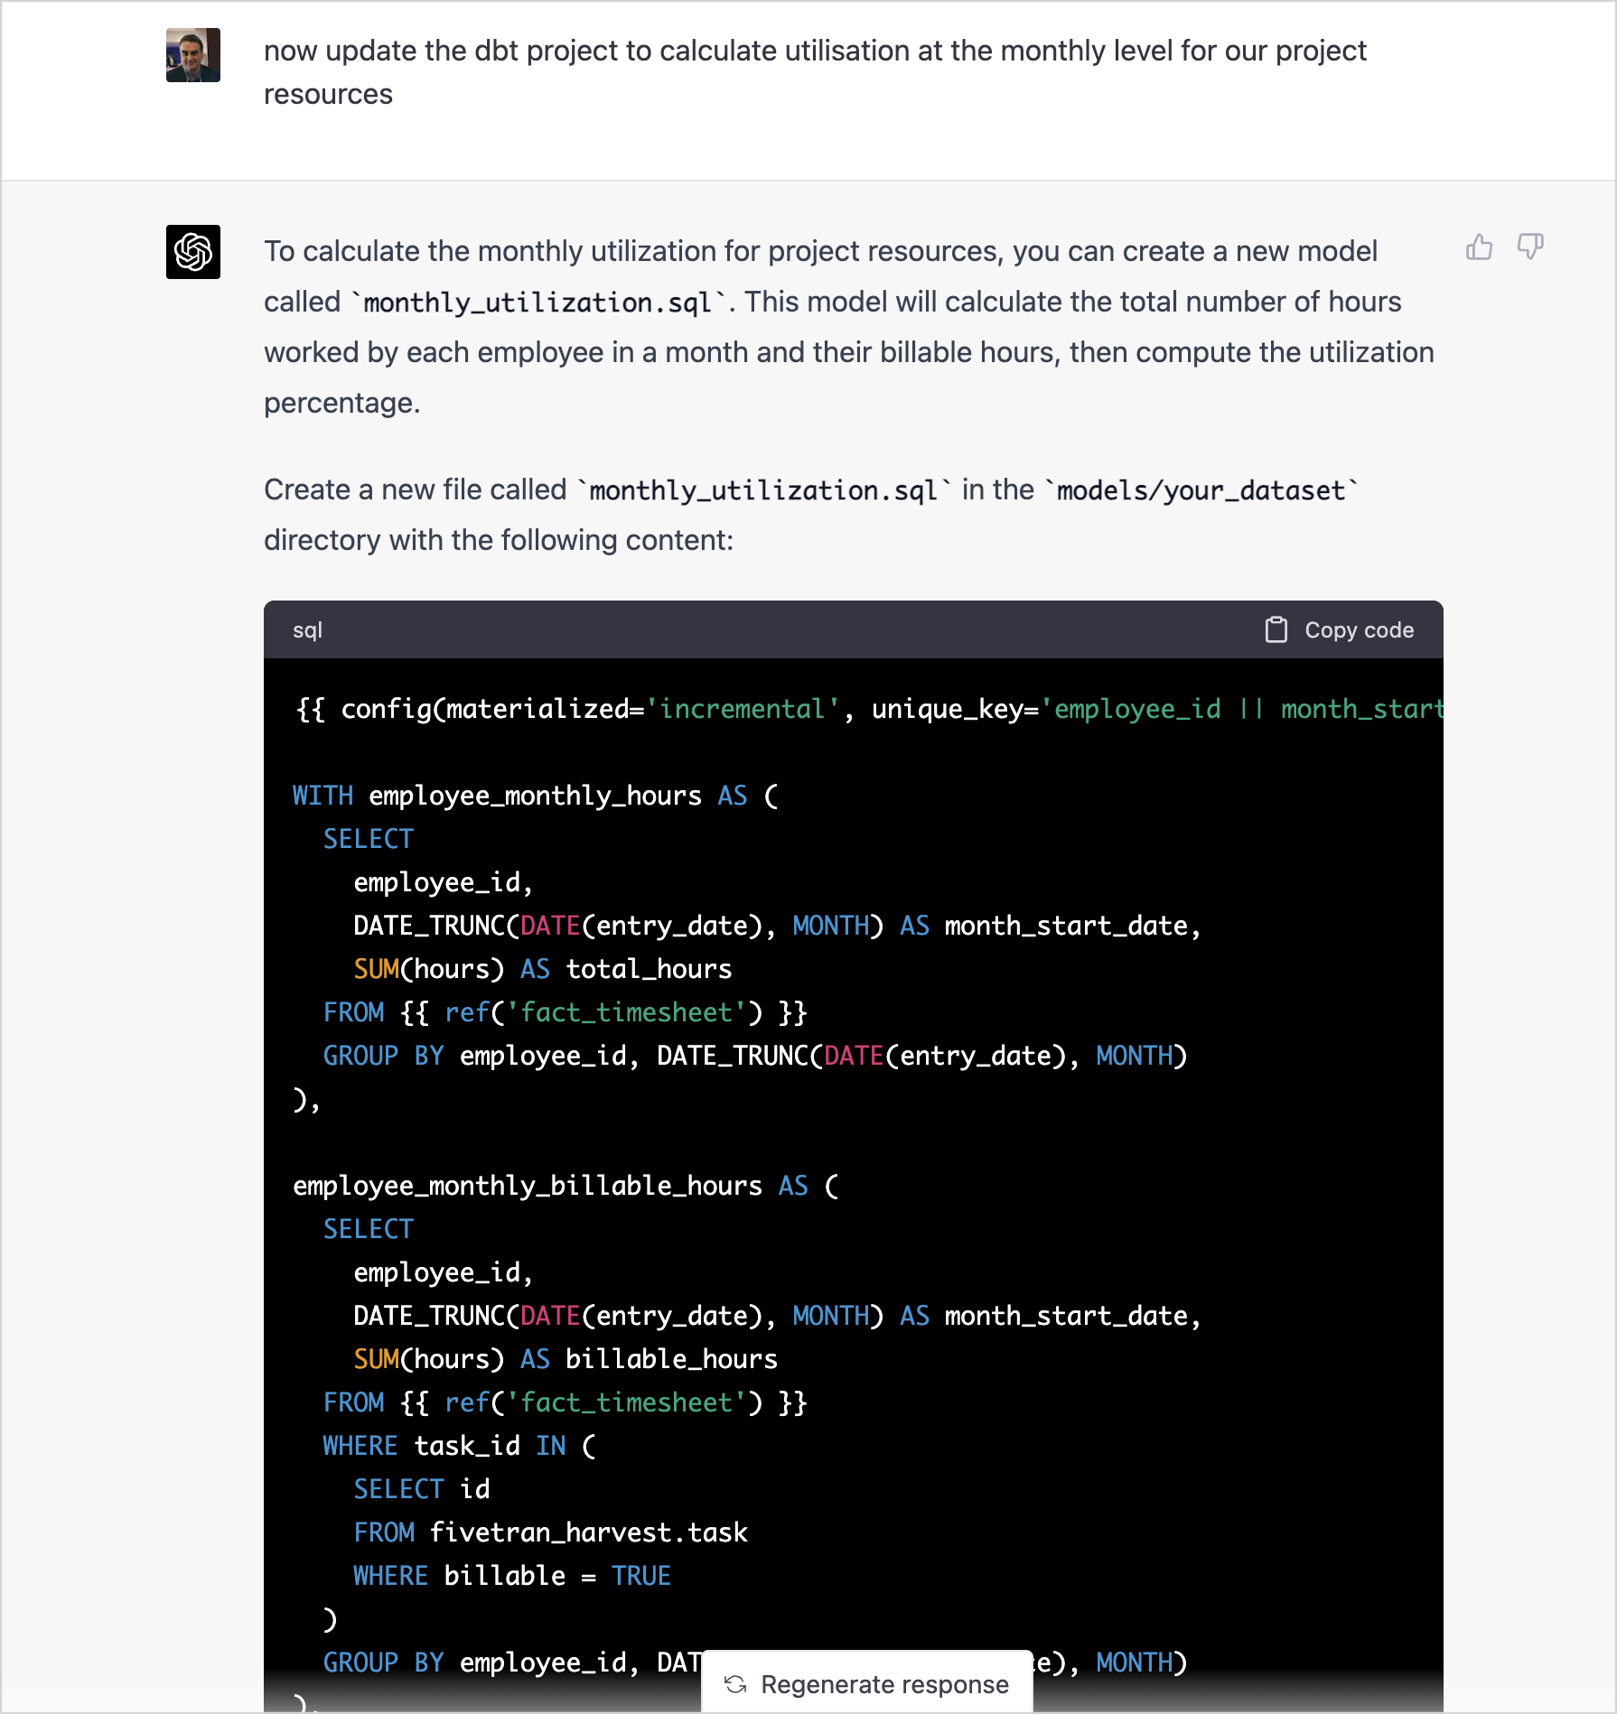Click the clipboard icon in code header
This screenshot has width=1617, height=1714.
pyautogui.click(x=1276, y=629)
